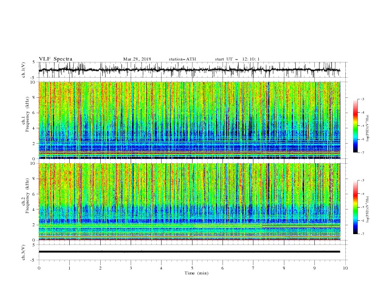Click the ch.3 flat waveform trace
Image resolution: width=389 pixels, height=301 pixels.
tap(189, 252)
